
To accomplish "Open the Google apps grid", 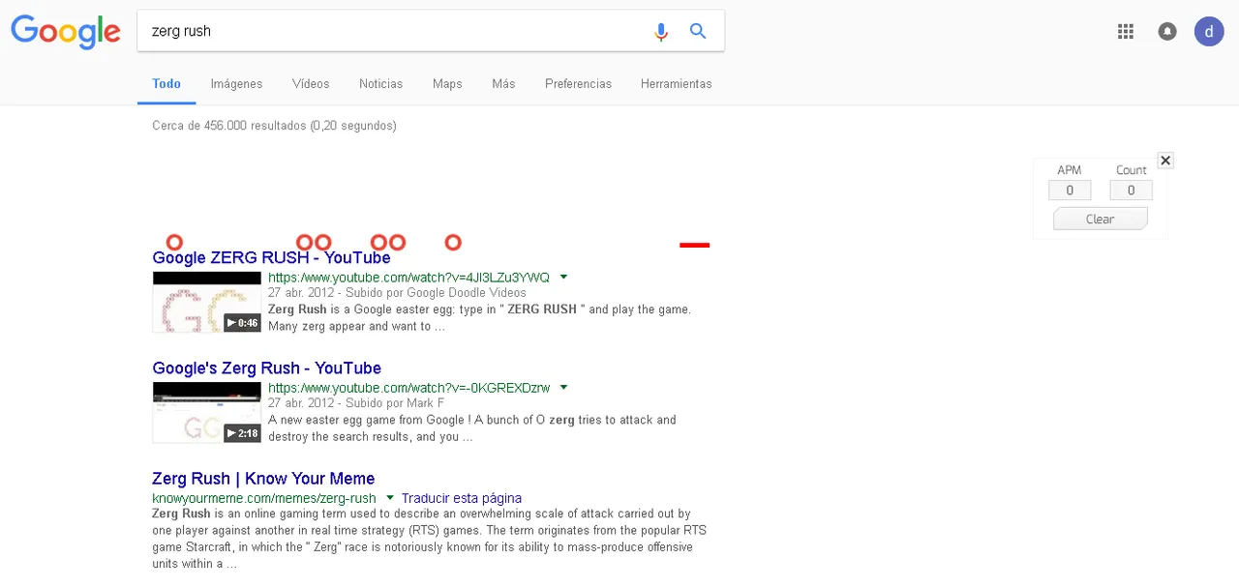I will point(1125,31).
